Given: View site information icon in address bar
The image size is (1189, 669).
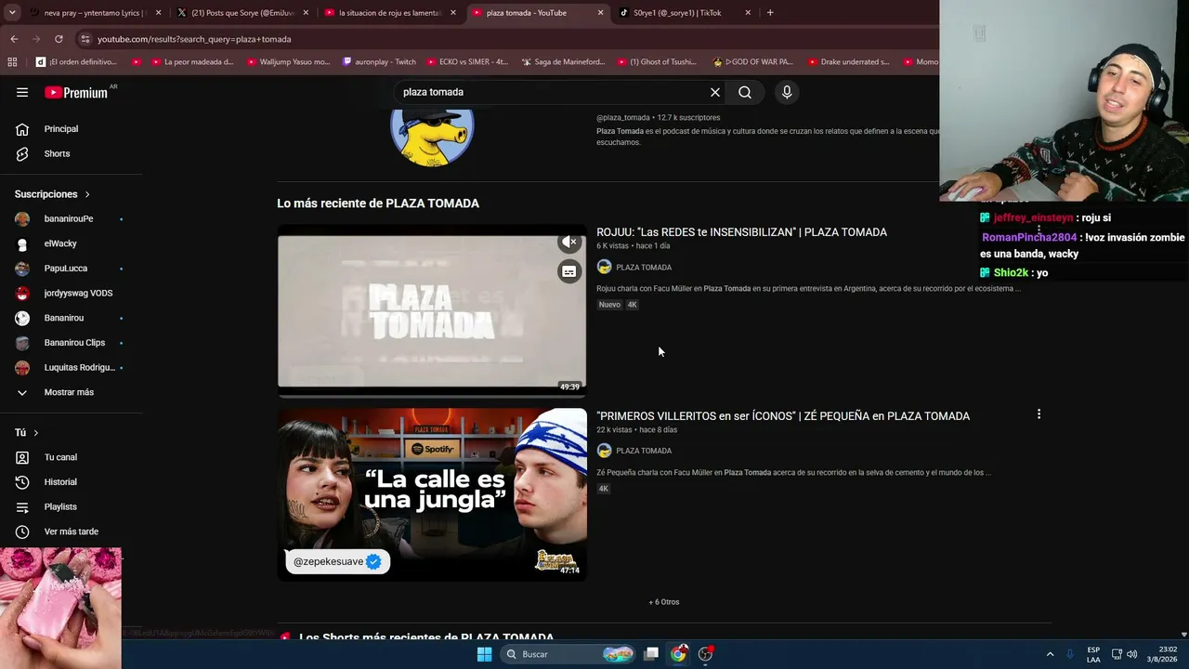Looking at the screenshot, I should tap(85, 39).
